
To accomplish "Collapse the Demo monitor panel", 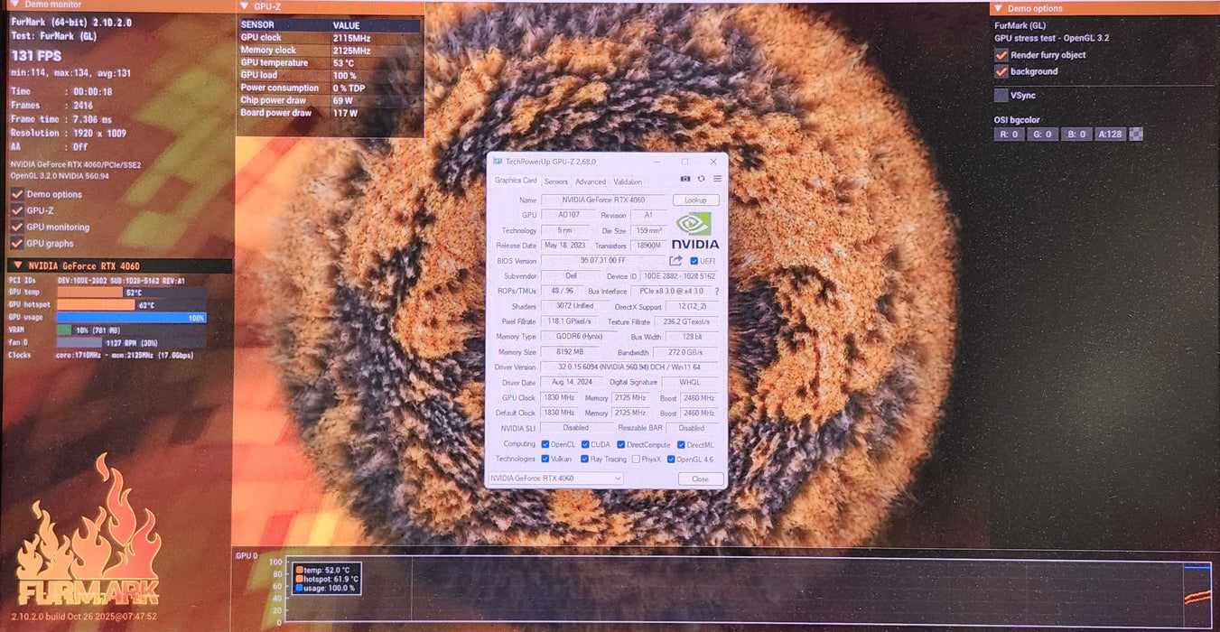I will [x=15, y=5].
